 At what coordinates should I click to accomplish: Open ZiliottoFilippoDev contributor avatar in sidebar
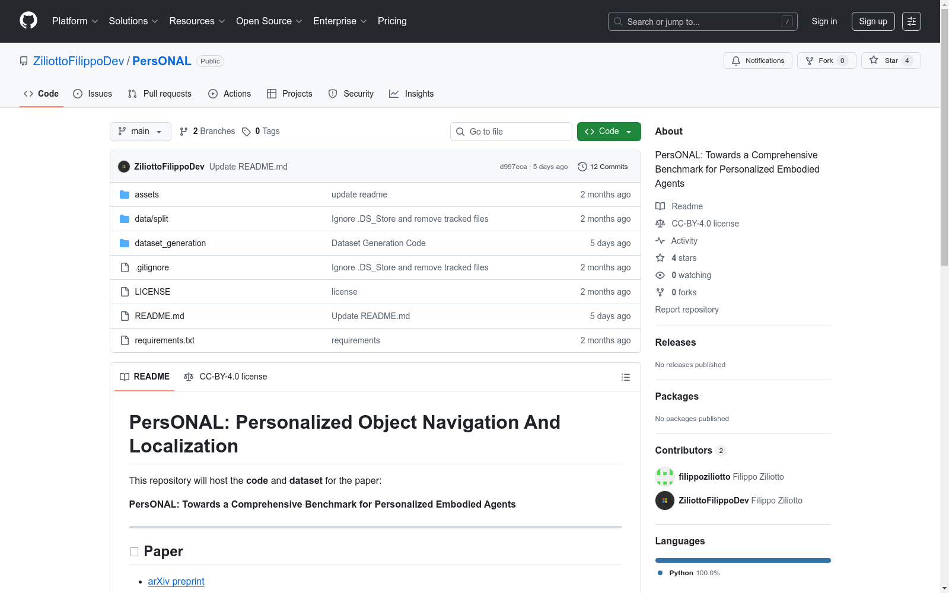click(x=665, y=500)
